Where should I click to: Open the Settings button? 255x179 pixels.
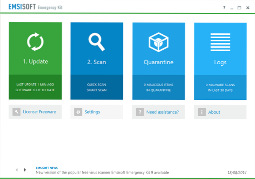[92, 112]
